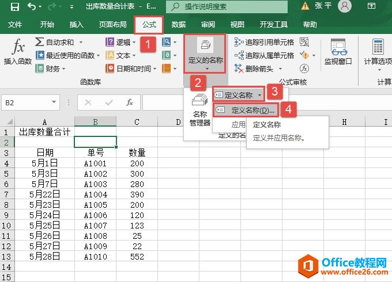Open the 监视窗口 button
Viewport: 392px width, 282px height.
tap(338, 52)
